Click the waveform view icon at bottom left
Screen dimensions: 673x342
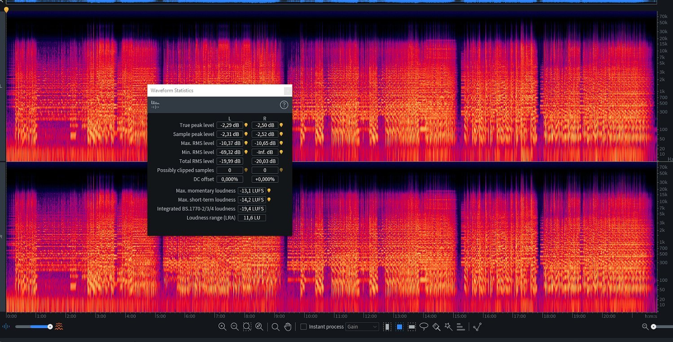[6, 327]
